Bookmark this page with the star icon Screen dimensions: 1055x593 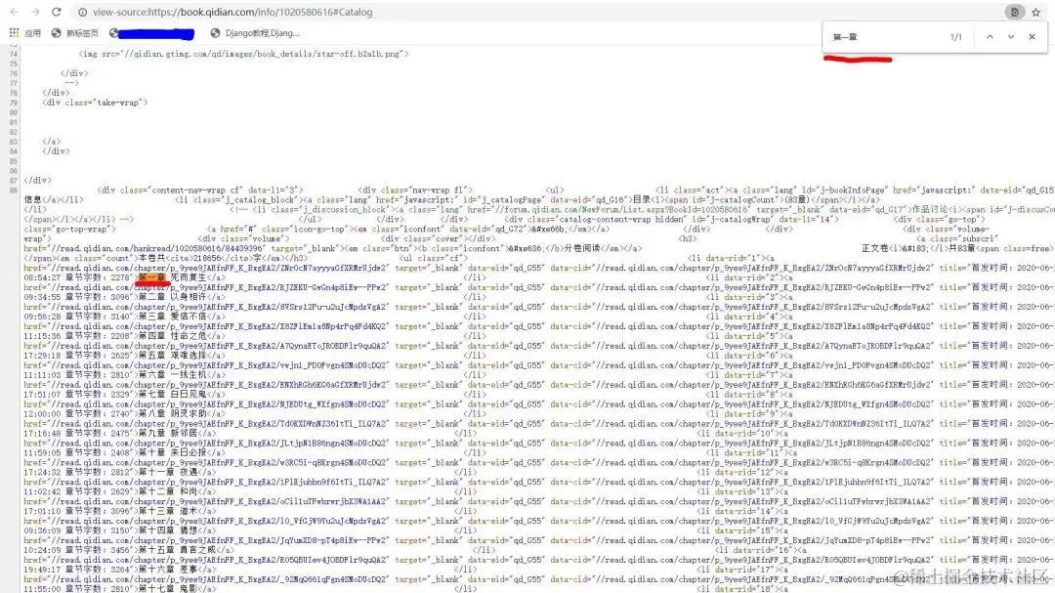pos(1036,12)
